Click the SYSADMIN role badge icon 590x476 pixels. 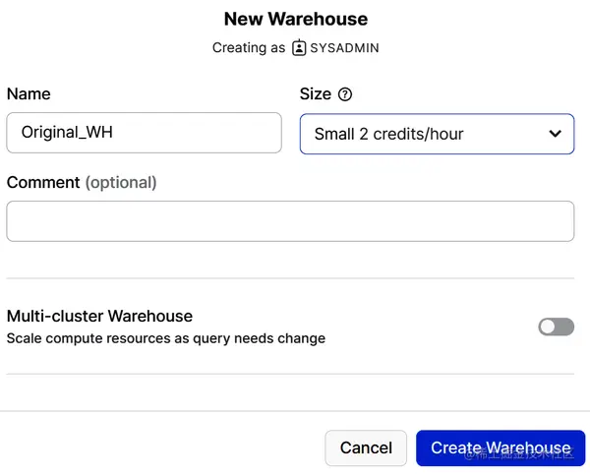[x=299, y=47]
